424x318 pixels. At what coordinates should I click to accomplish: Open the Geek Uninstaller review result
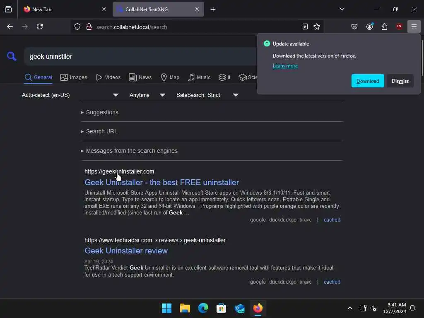point(126,251)
